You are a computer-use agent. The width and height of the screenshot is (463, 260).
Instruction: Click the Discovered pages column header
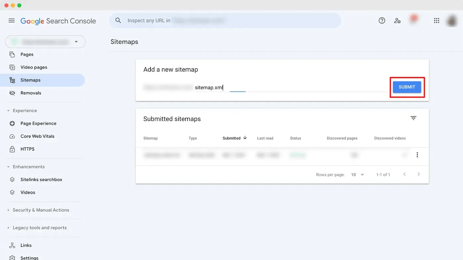point(342,138)
